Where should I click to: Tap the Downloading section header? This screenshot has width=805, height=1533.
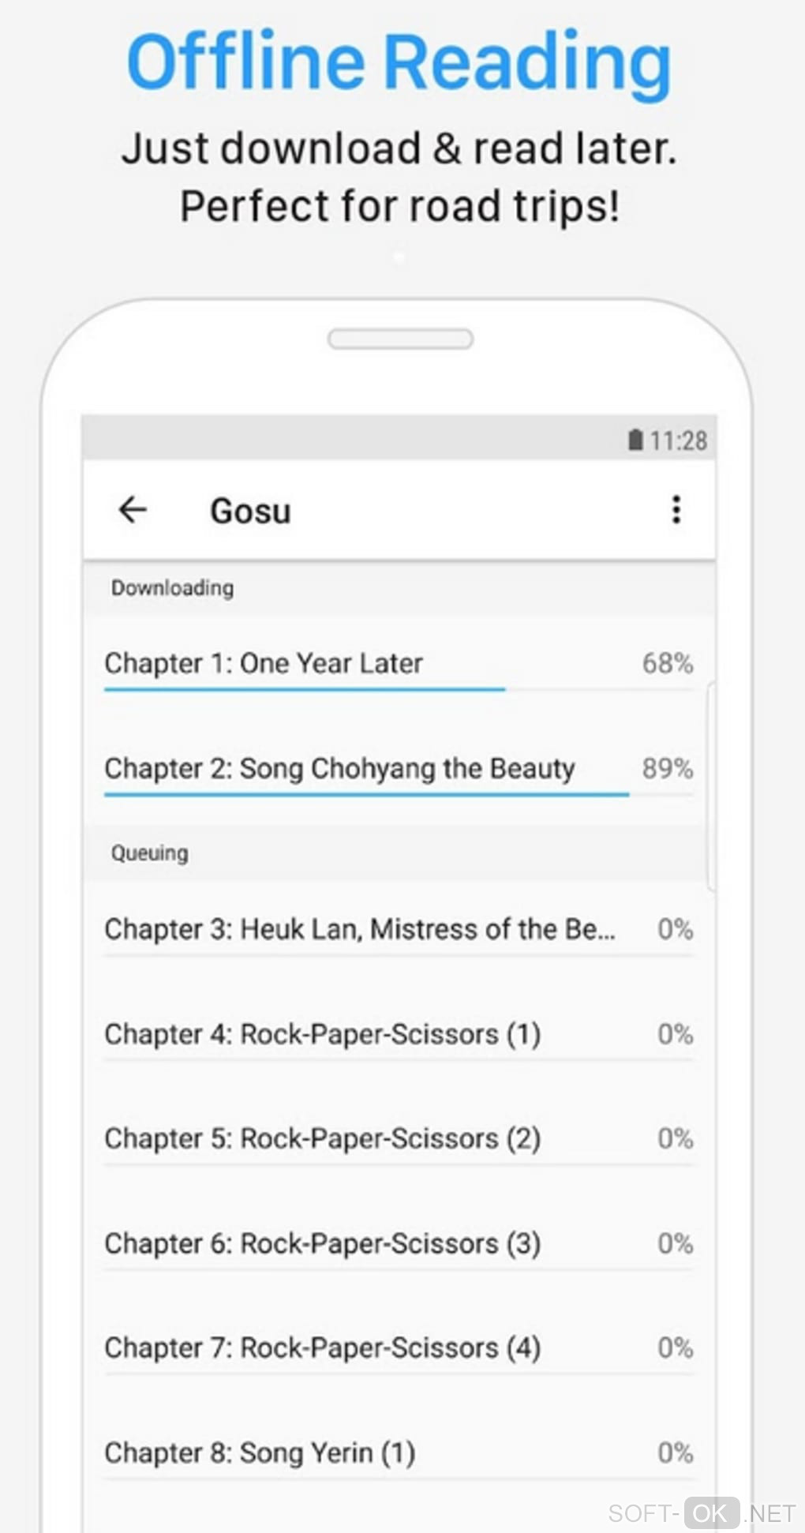click(173, 588)
